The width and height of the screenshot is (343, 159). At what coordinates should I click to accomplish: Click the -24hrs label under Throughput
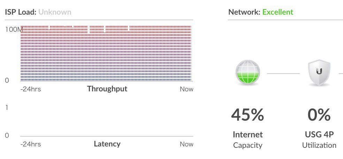(31, 89)
